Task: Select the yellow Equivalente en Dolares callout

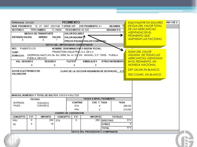Action: click(x=145, y=34)
